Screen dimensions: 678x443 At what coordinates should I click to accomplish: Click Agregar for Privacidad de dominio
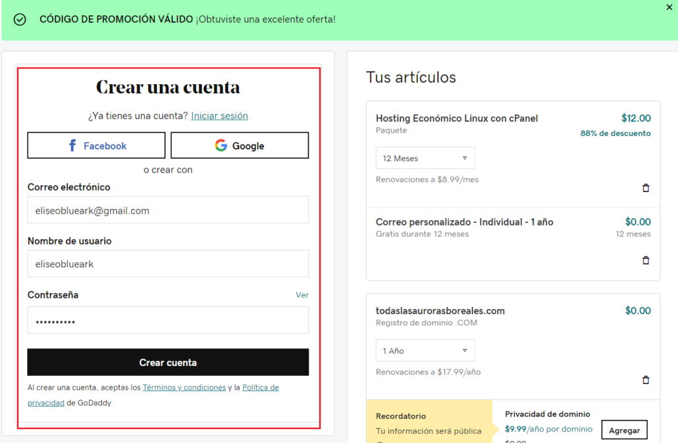tap(625, 430)
